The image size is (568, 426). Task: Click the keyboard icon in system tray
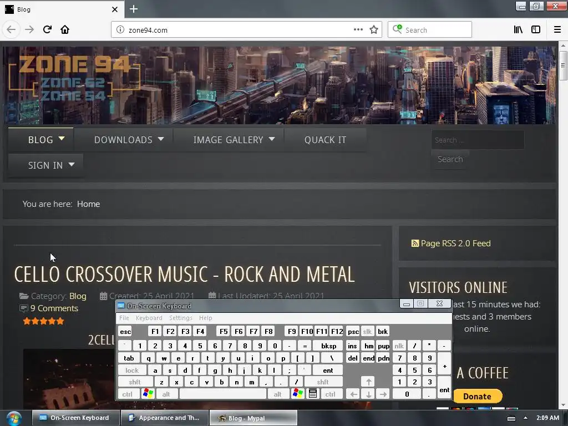511,418
